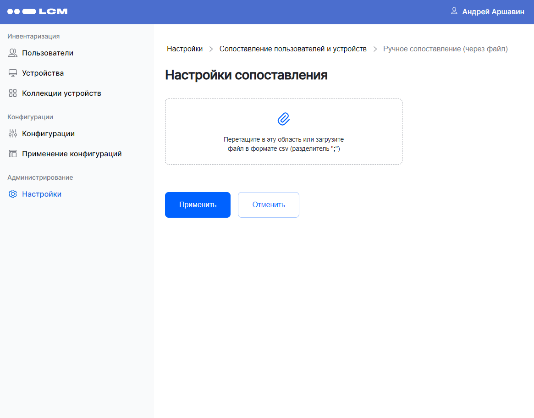Click the Настройки gear icon

click(x=13, y=194)
